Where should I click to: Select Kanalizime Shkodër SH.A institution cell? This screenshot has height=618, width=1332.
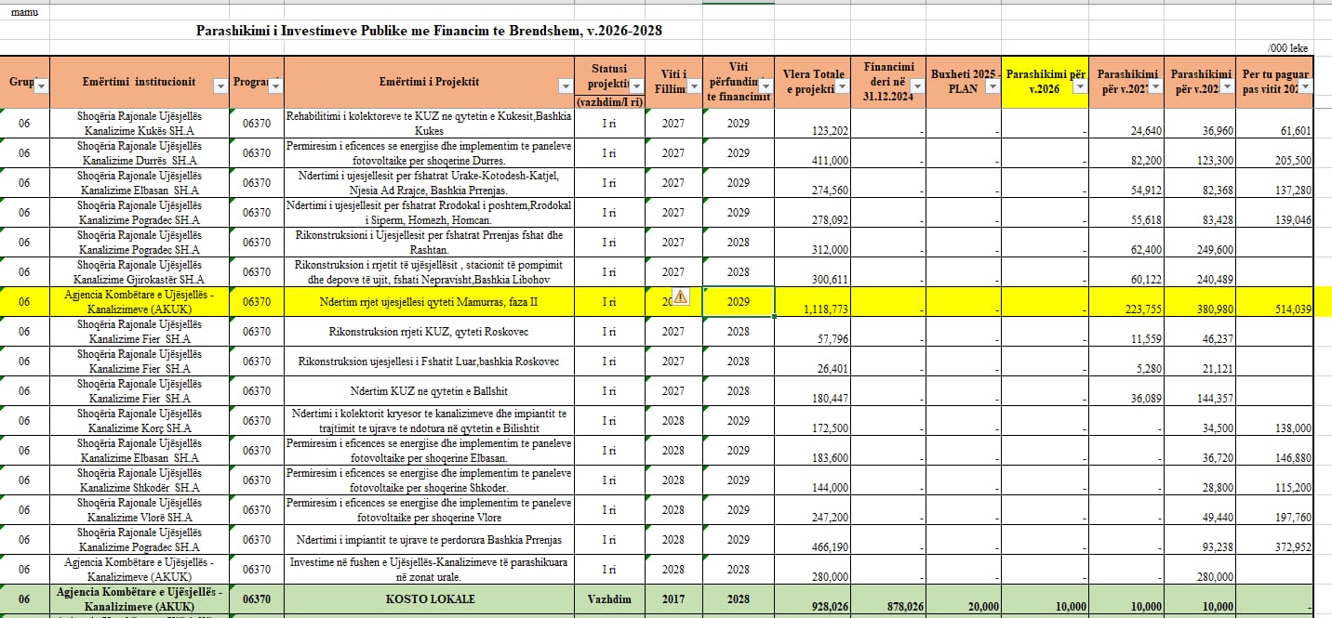pos(140,480)
